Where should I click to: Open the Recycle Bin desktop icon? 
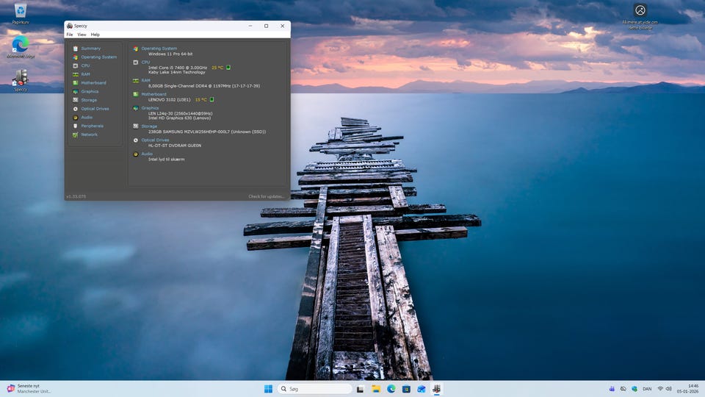pyautogui.click(x=21, y=12)
